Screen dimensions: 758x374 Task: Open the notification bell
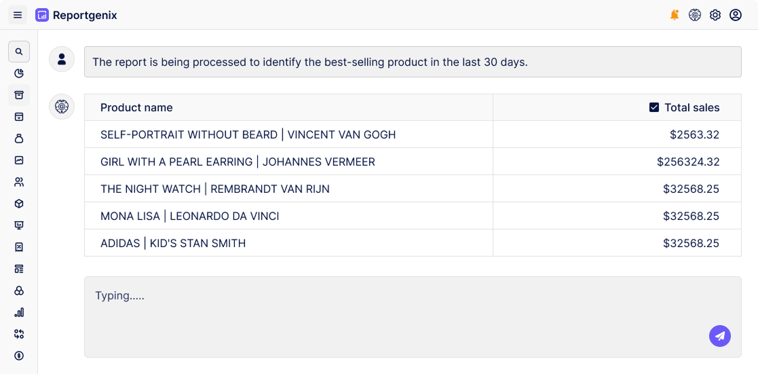pyautogui.click(x=675, y=15)
